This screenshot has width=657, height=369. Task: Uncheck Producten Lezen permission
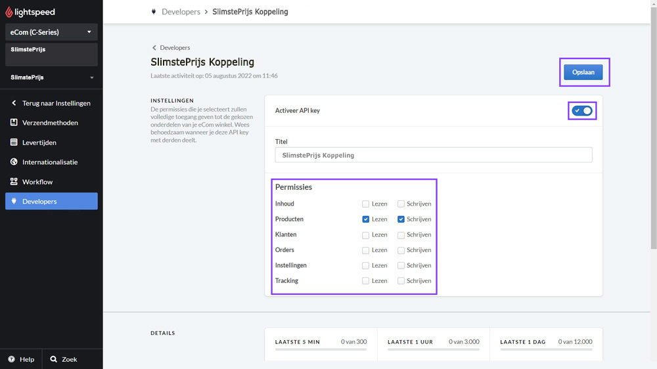[365, 219]
